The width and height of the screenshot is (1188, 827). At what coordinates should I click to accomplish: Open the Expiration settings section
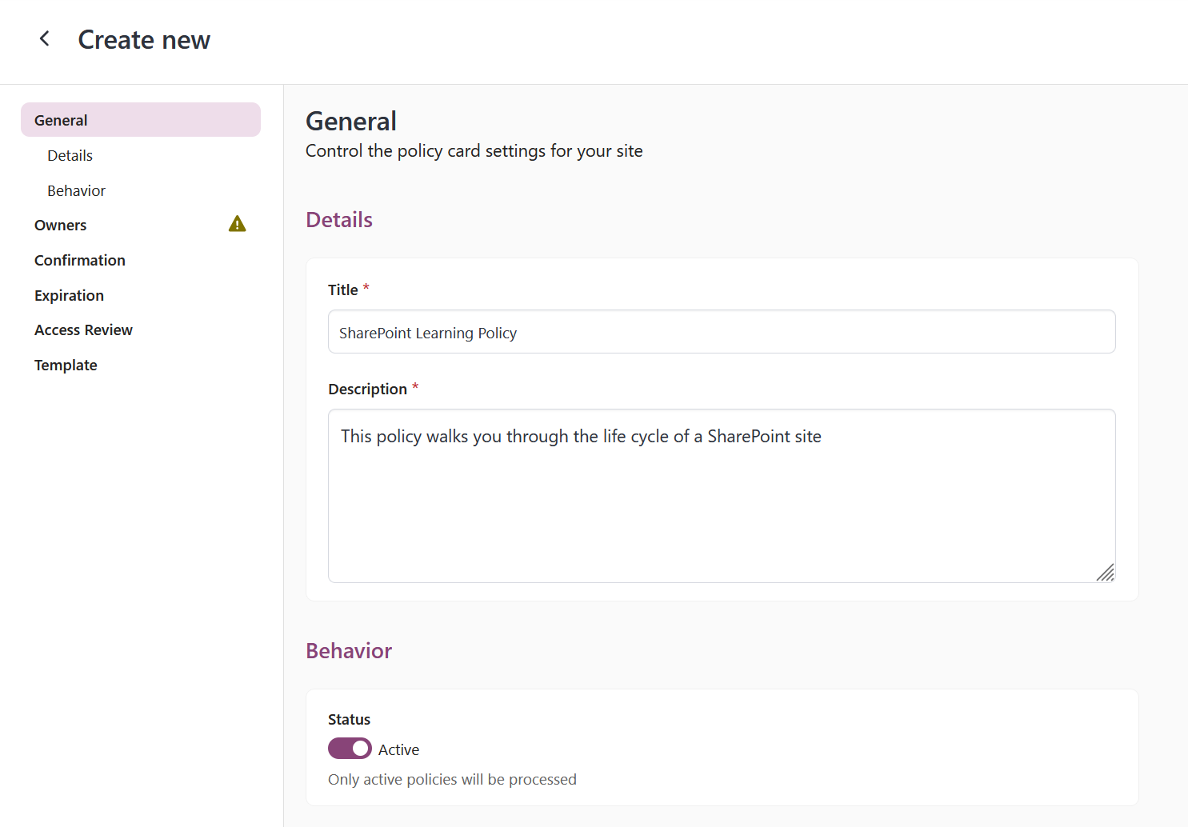point(69,295)
